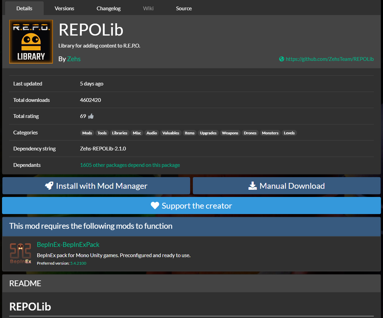The height and width of the screenshot is (318, 383).
Task: Click the thumbs-up rating icon
Action: pos(91,116)
